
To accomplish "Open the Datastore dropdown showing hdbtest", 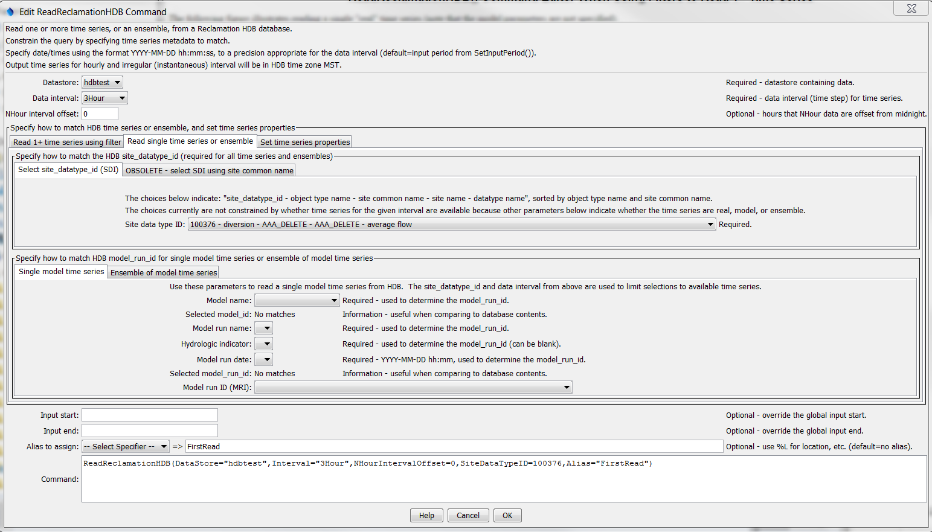I will click(101, 82).
